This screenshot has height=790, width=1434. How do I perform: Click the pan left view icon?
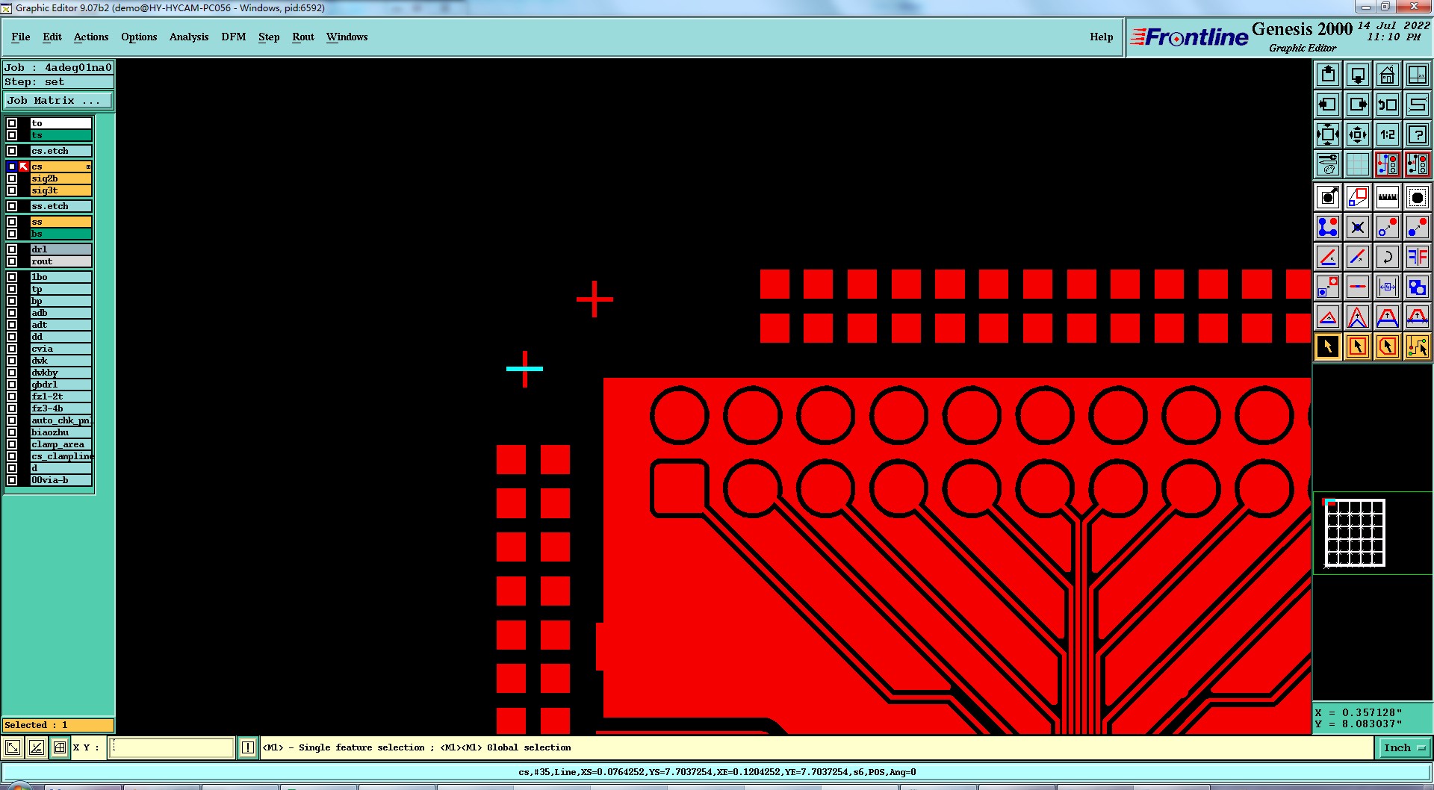(1328, 105)
